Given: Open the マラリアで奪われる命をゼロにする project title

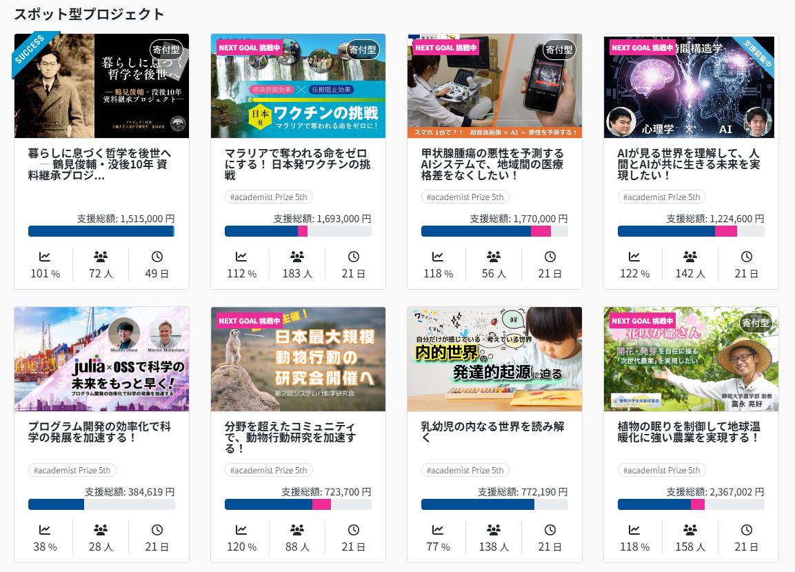Looking at the screenshot, I should click(297, 164).
